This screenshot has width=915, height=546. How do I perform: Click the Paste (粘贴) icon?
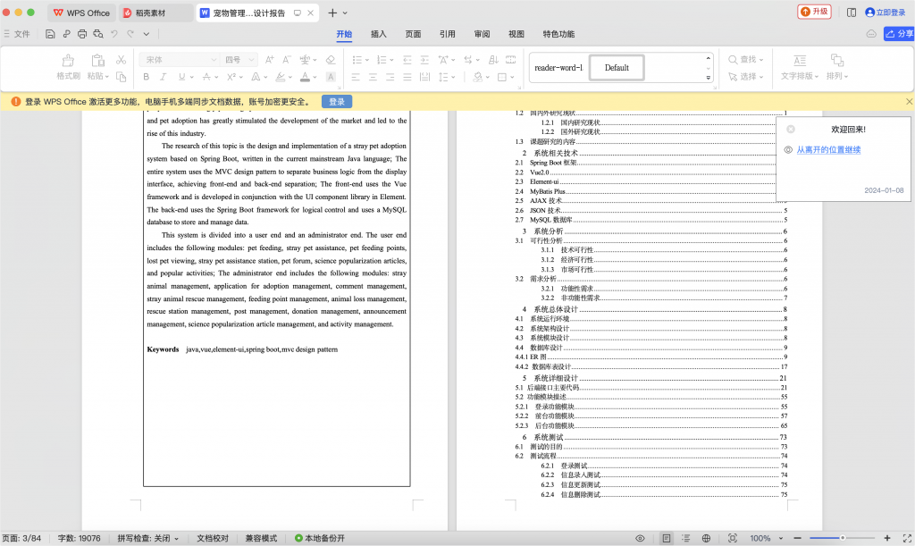tap(97, 60)
